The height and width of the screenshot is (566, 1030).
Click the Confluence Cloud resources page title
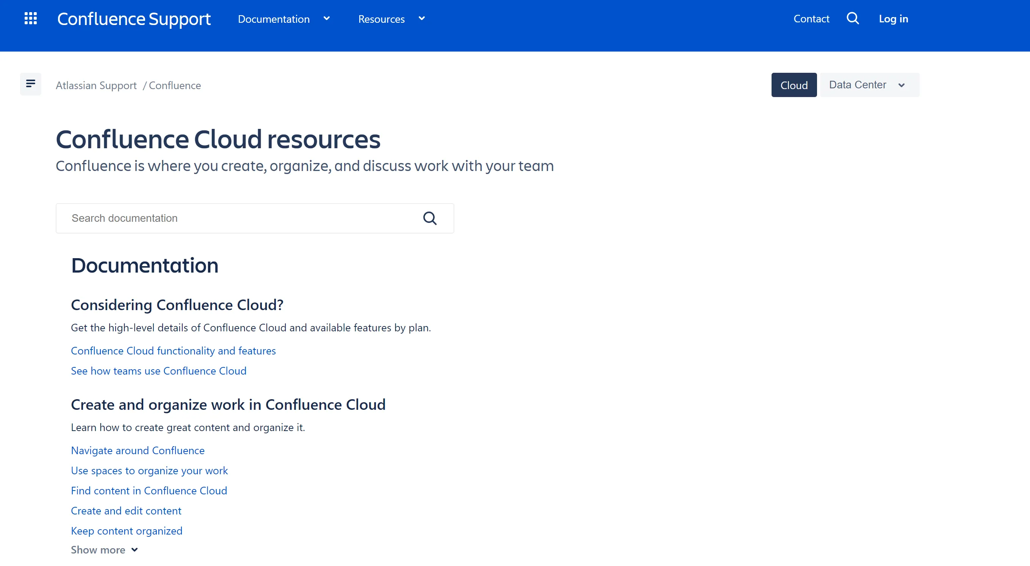point(218,139)
